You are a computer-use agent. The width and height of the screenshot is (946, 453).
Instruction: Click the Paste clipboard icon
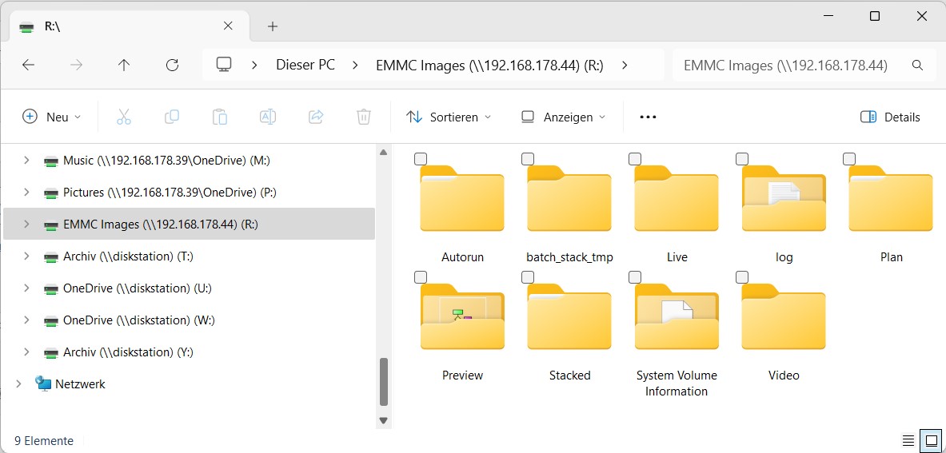tap(219, 117)
